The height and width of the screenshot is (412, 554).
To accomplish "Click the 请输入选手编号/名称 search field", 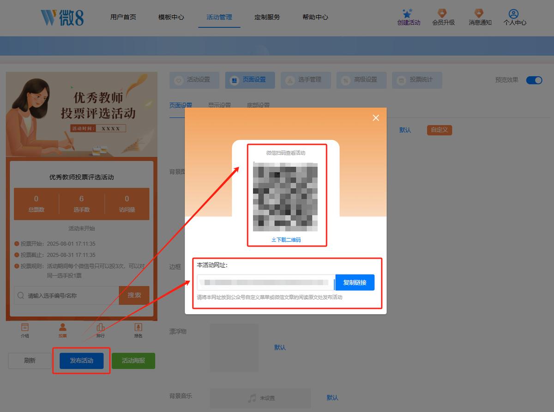I will pos(66,295).
